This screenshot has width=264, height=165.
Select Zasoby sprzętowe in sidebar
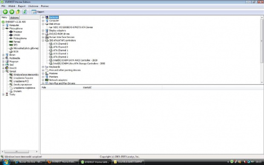coord(23,84)
